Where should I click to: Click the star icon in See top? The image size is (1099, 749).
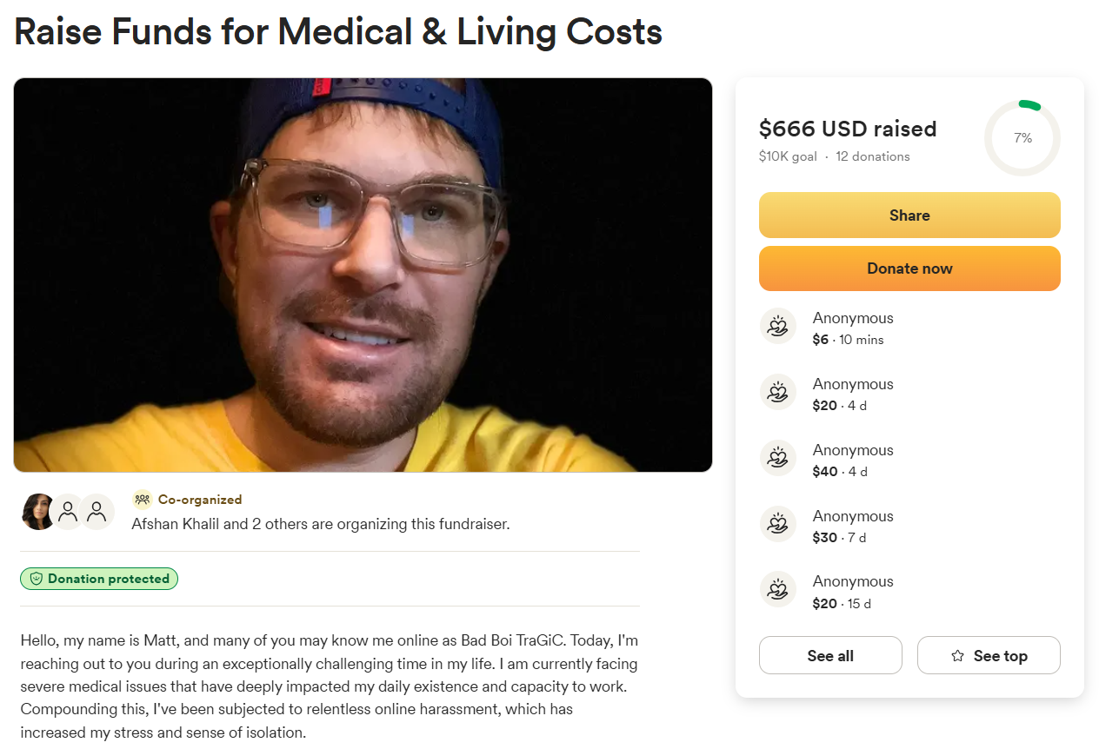pos(957,656)
